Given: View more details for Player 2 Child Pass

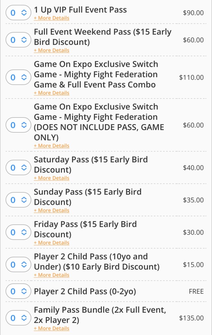Looking at the screenshot, I should click(52, 275).
